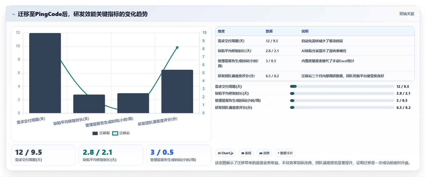Select table cell "自动化流转减少了等待时间"
Viewport: 426px width, 177px height.
point(322,41)
